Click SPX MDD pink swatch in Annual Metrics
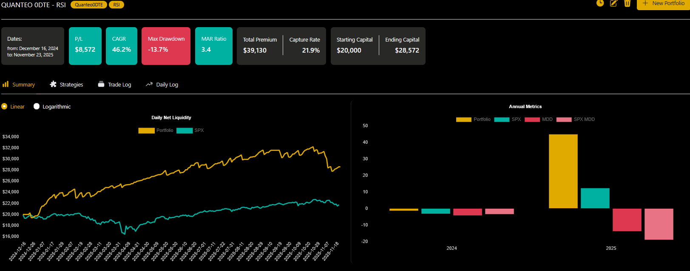This screenshot has height=271, width=690. [x=564, y=120]
